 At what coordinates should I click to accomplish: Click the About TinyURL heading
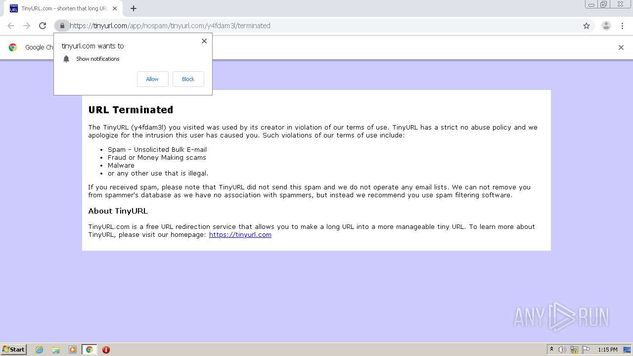coord(118,211)
